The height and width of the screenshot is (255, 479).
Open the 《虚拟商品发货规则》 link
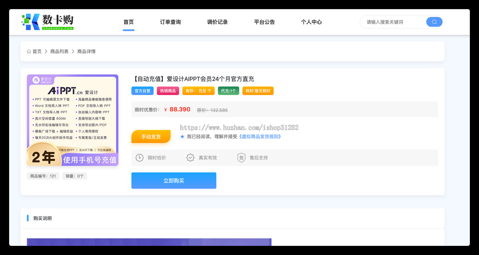pyautogui.click(x=260, y=136)
